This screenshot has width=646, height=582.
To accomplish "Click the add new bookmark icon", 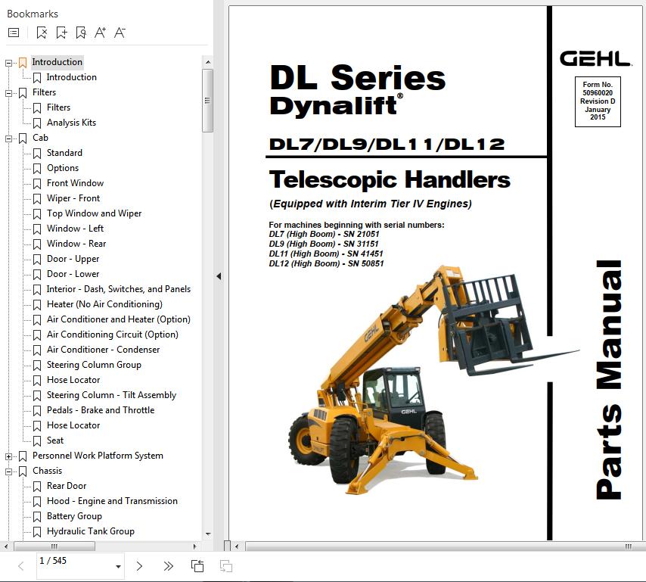I will coord(61,33).
